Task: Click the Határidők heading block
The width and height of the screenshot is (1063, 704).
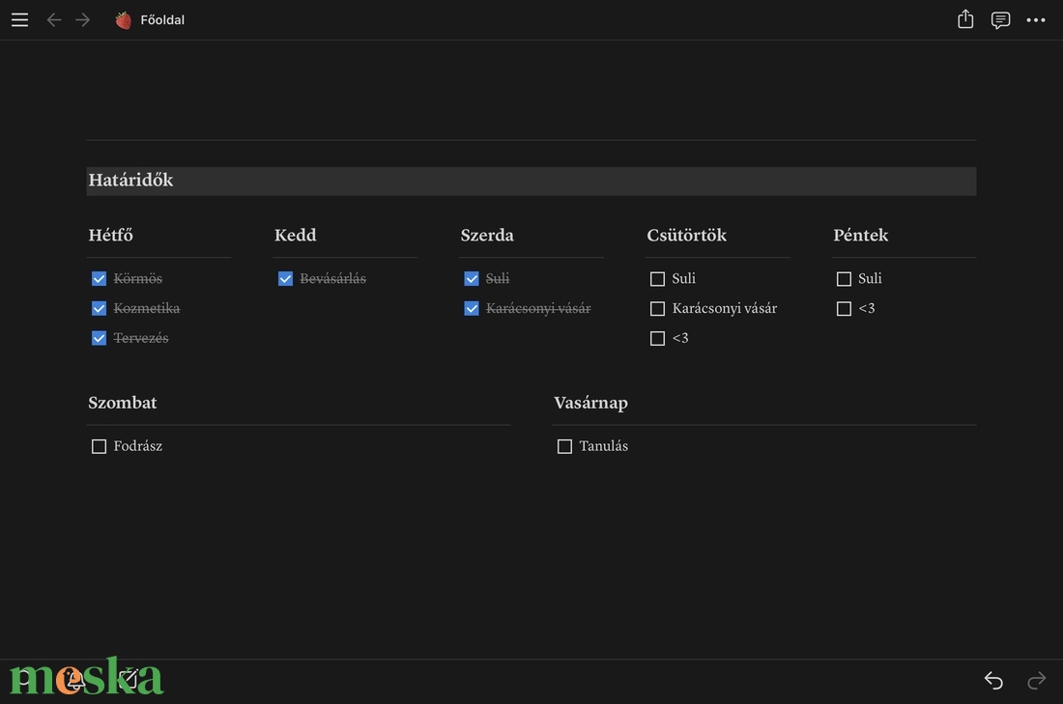Action: [531, 181]
